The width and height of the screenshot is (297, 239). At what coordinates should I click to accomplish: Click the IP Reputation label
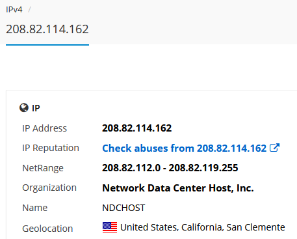pyautogui.click(x=51, y=148)
